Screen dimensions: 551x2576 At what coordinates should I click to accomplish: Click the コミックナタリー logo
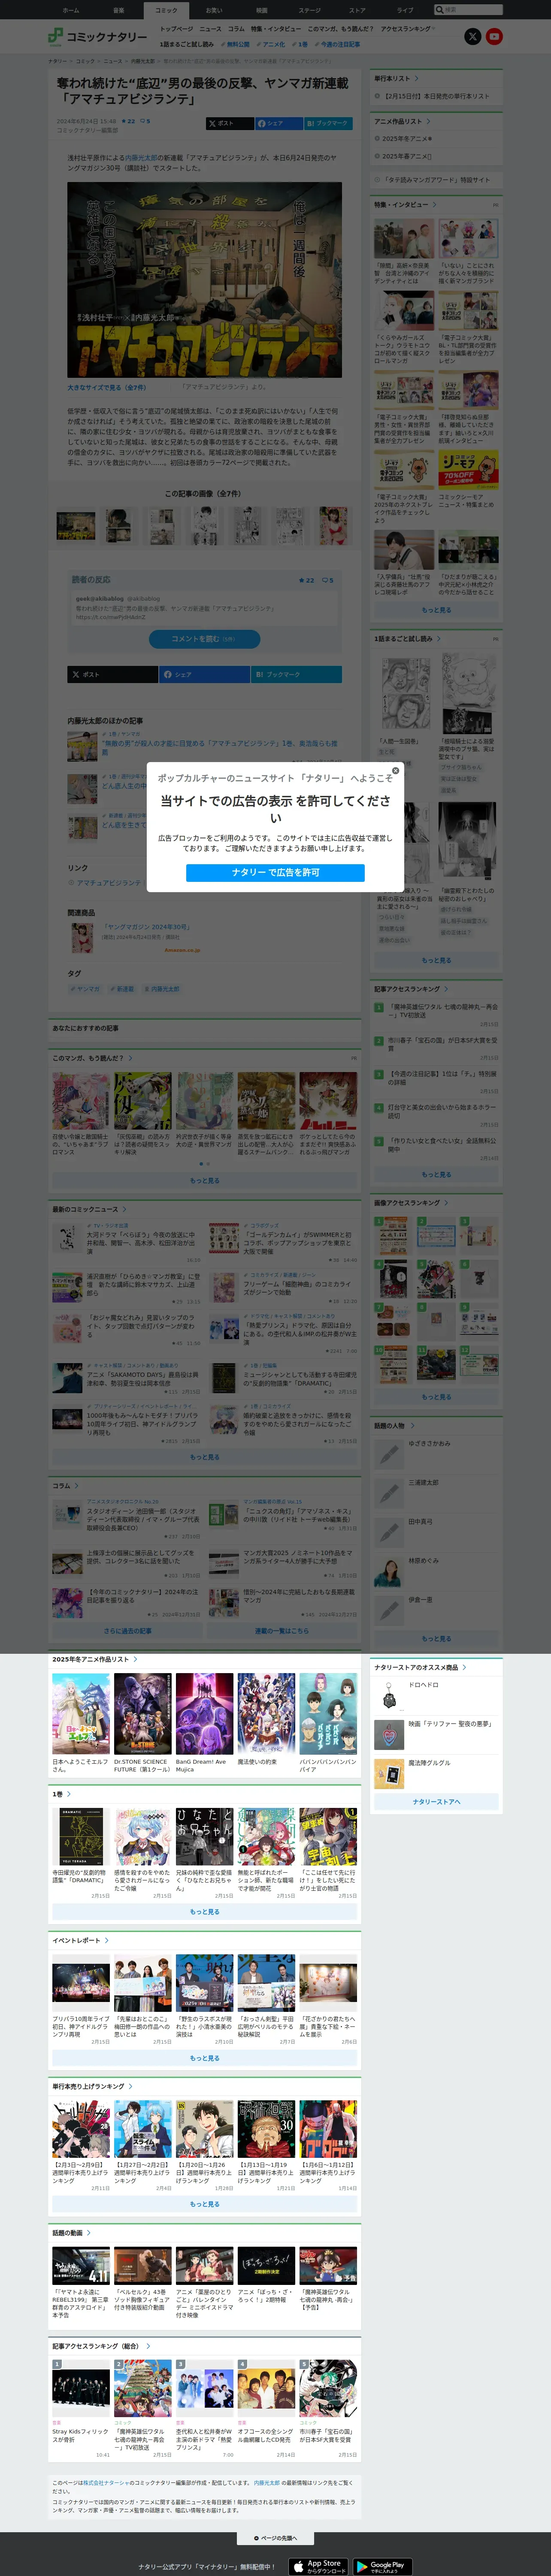tap(97, 37)
